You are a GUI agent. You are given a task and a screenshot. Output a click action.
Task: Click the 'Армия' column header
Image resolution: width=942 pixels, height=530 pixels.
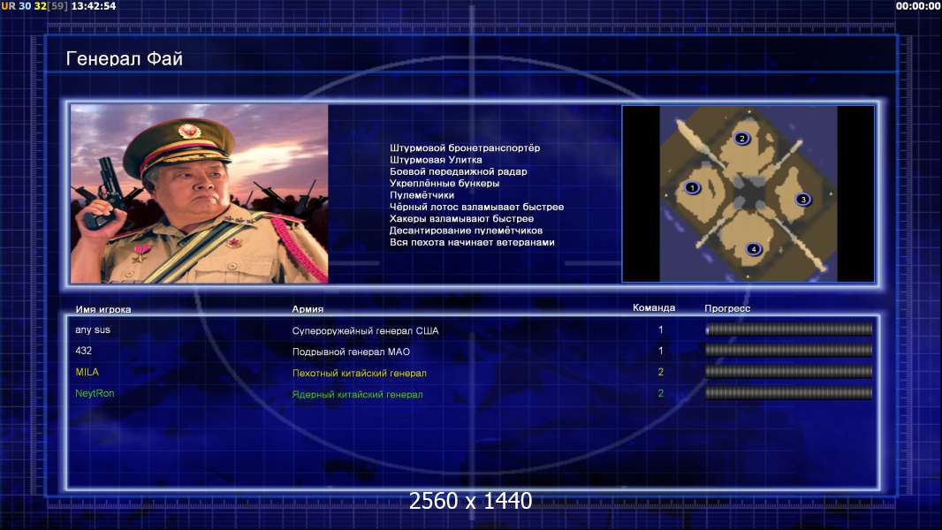coord(308,309)
